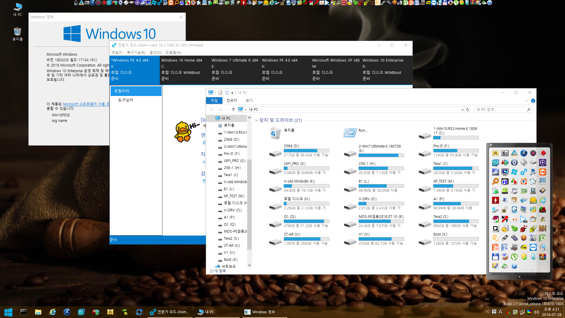This screenshot has height=318, width=565.
Task: Open 복구기능(R) menu in Dism++
Action: (x=136, y=52)
